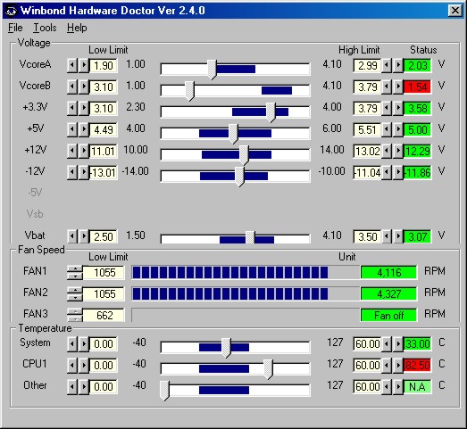Increase +3.3V low limit with right arrow
Viewport: 467px width, 429px height.
(84, 108)
